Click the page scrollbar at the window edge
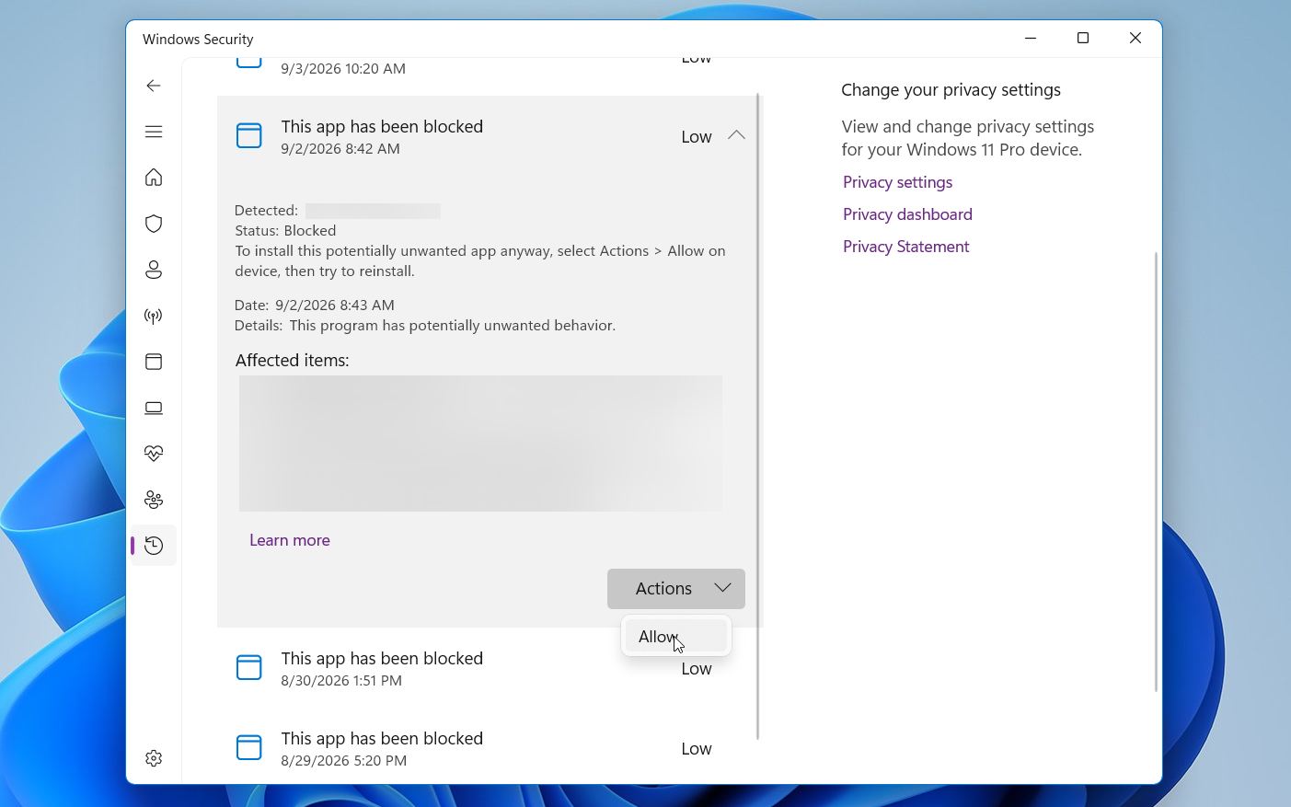 click(x=1156, y=471)
